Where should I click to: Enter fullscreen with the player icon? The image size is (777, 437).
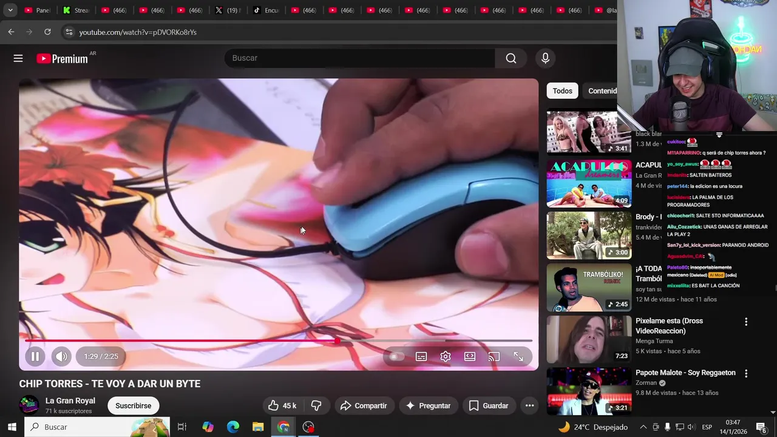518,357
